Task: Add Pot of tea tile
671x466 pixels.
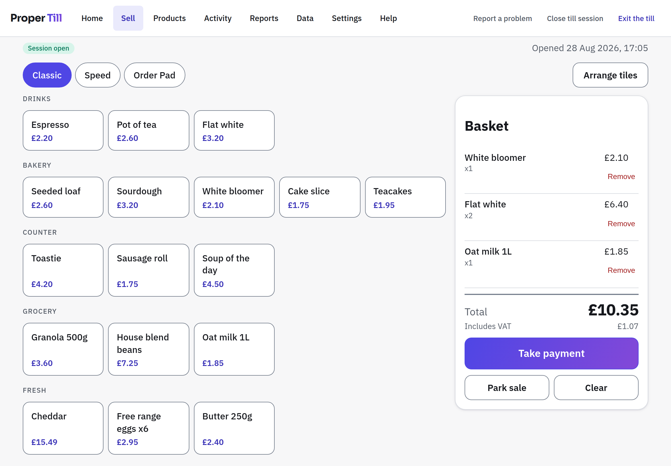Action: (x=149, y=130)
